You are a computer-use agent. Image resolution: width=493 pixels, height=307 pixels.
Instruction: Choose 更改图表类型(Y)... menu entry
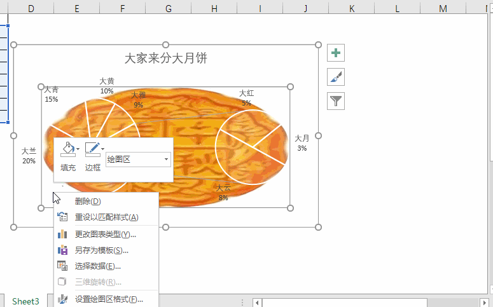[106, 234]
